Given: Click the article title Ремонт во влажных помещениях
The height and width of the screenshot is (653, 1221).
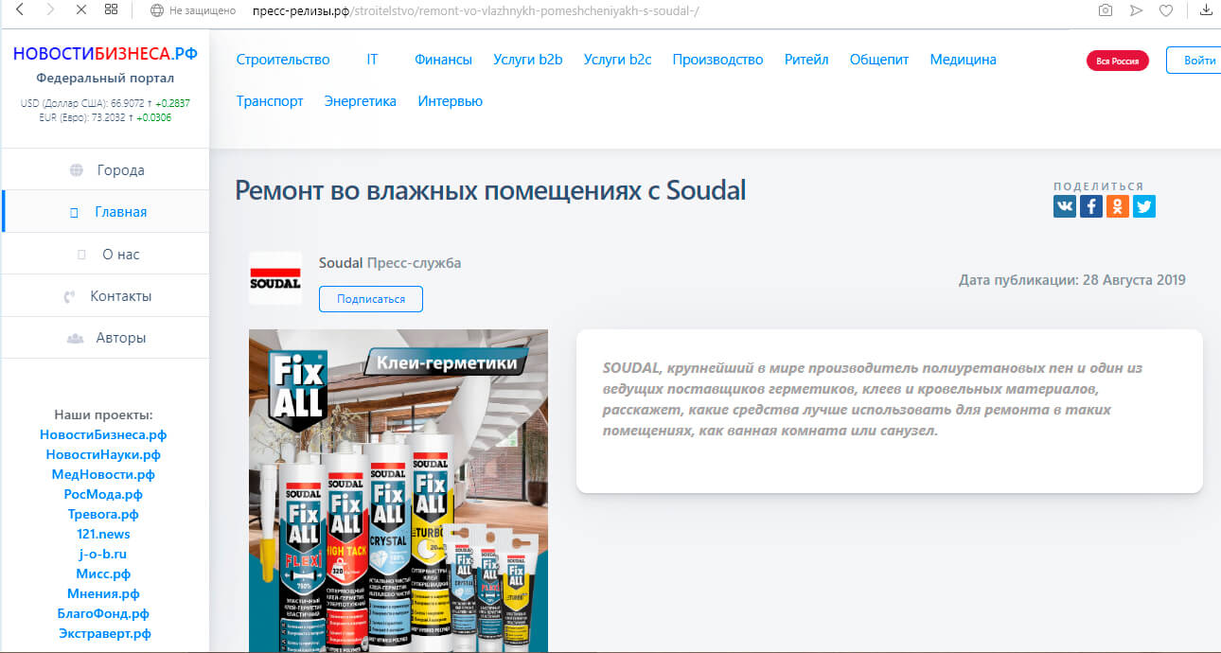Looking at the screenshot, I should pyautogui.click(x=490, y=190).
